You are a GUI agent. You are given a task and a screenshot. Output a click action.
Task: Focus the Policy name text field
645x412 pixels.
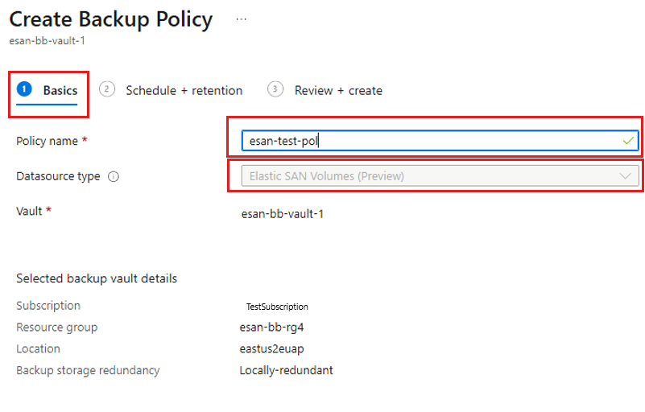coord(440,141)
